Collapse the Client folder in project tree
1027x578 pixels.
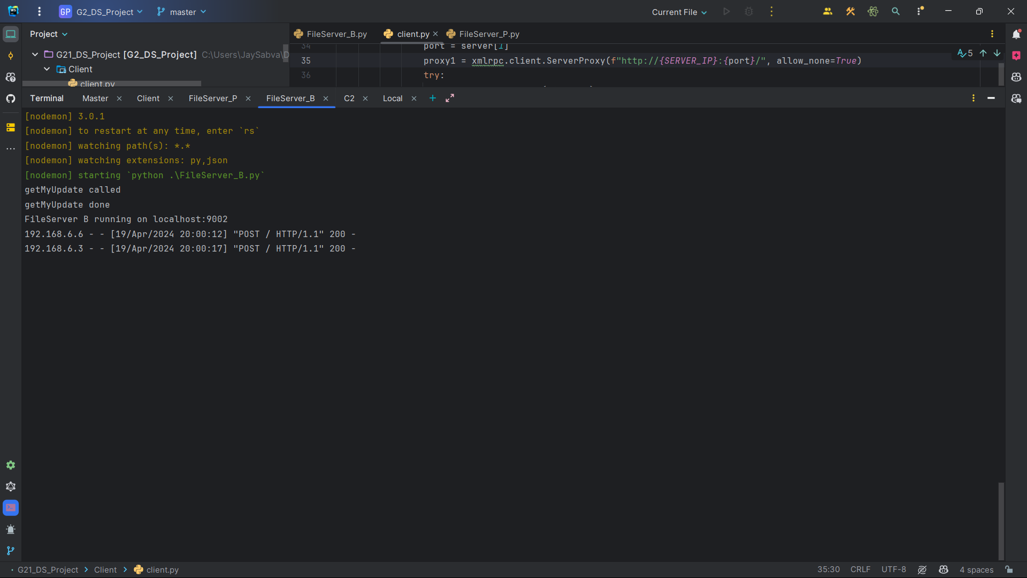47,69
